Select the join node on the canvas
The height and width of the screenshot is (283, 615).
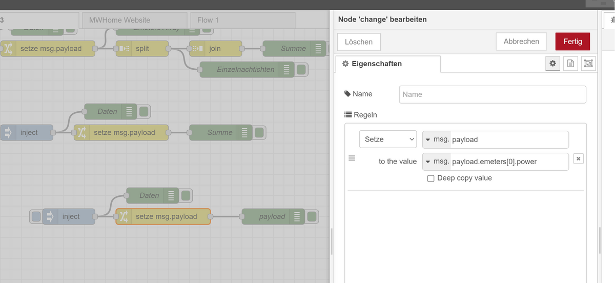point(215,49)
